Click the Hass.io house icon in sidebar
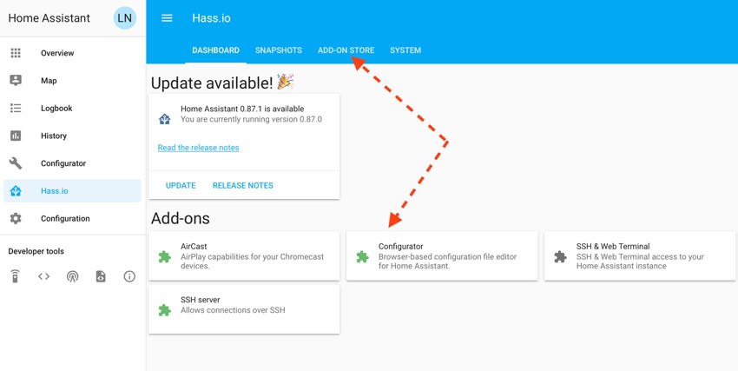The height and width of the screenshot is (371, 738). coord(16,190)
